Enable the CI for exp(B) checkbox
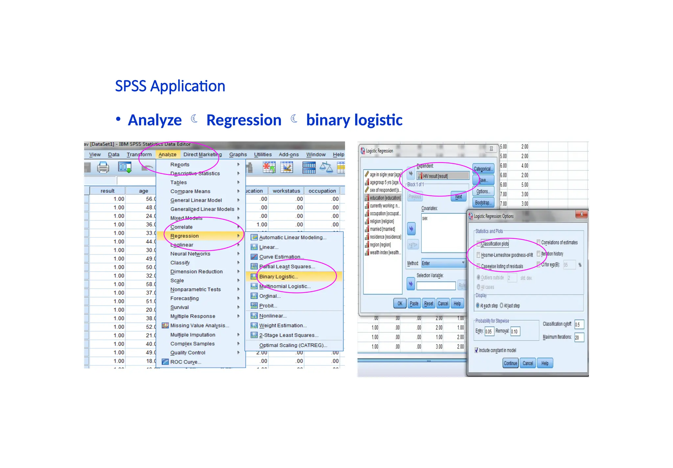The width and height of the screenshot is (673, 468). tap(538, 264)
